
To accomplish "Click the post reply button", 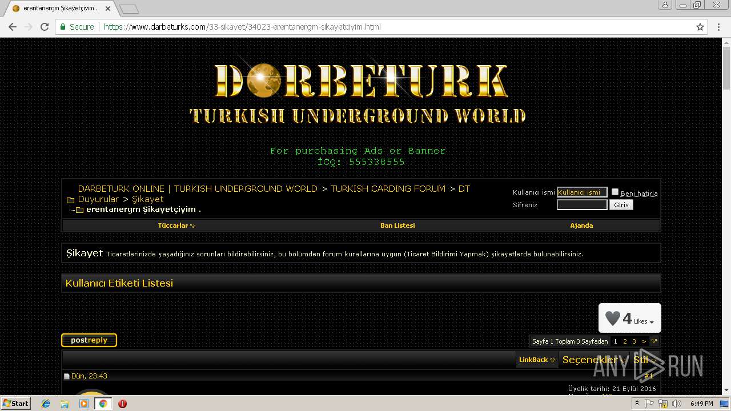I will [89, 340].
